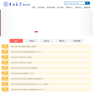
Task: Click the 28 2019-06 date badge
Action: pos(5,68)
